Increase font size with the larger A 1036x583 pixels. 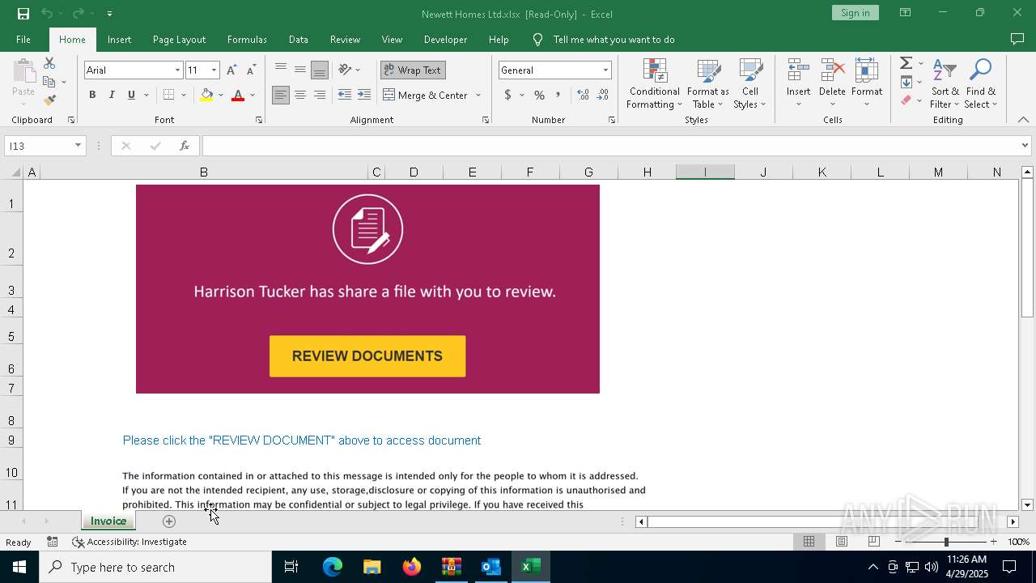[232, 70]
